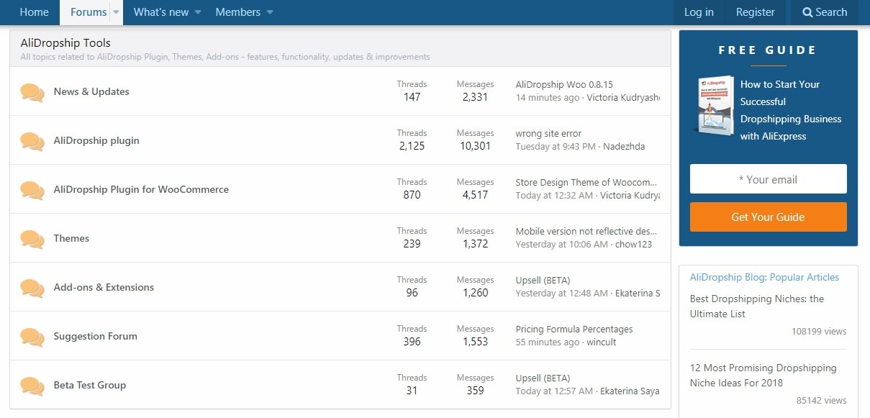The image size is (870, 418).
Task: Open 'Mobile version not reflective des...' thread
Action: coord(586,232)
